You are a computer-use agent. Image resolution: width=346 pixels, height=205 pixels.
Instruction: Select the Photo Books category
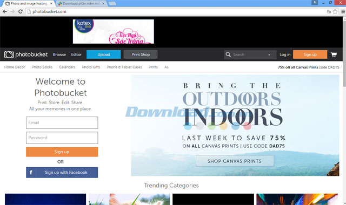click(42, 67)
